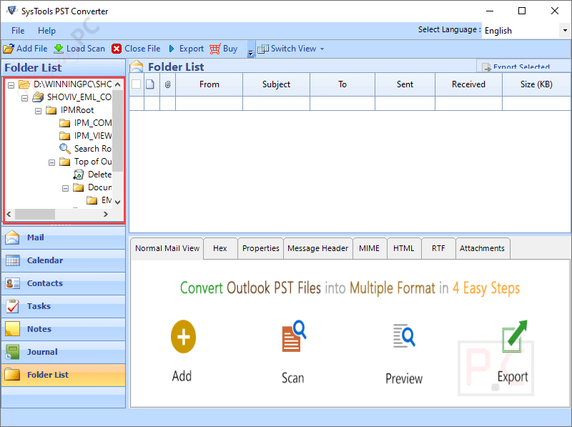Select the Folder List folder icon in sidebar
This screenshot has height=427, width=572.
coord(12,375)
